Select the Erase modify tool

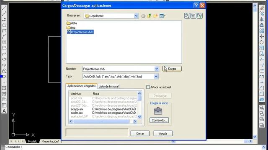coord(262,8)
